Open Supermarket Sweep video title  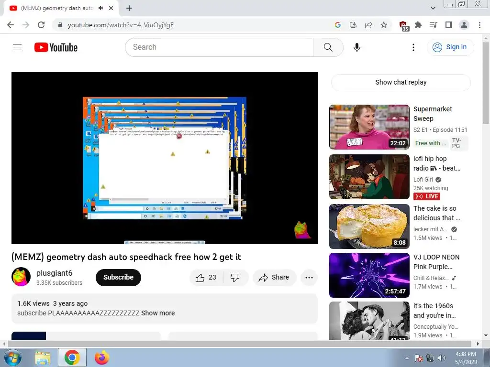(433, 114)
